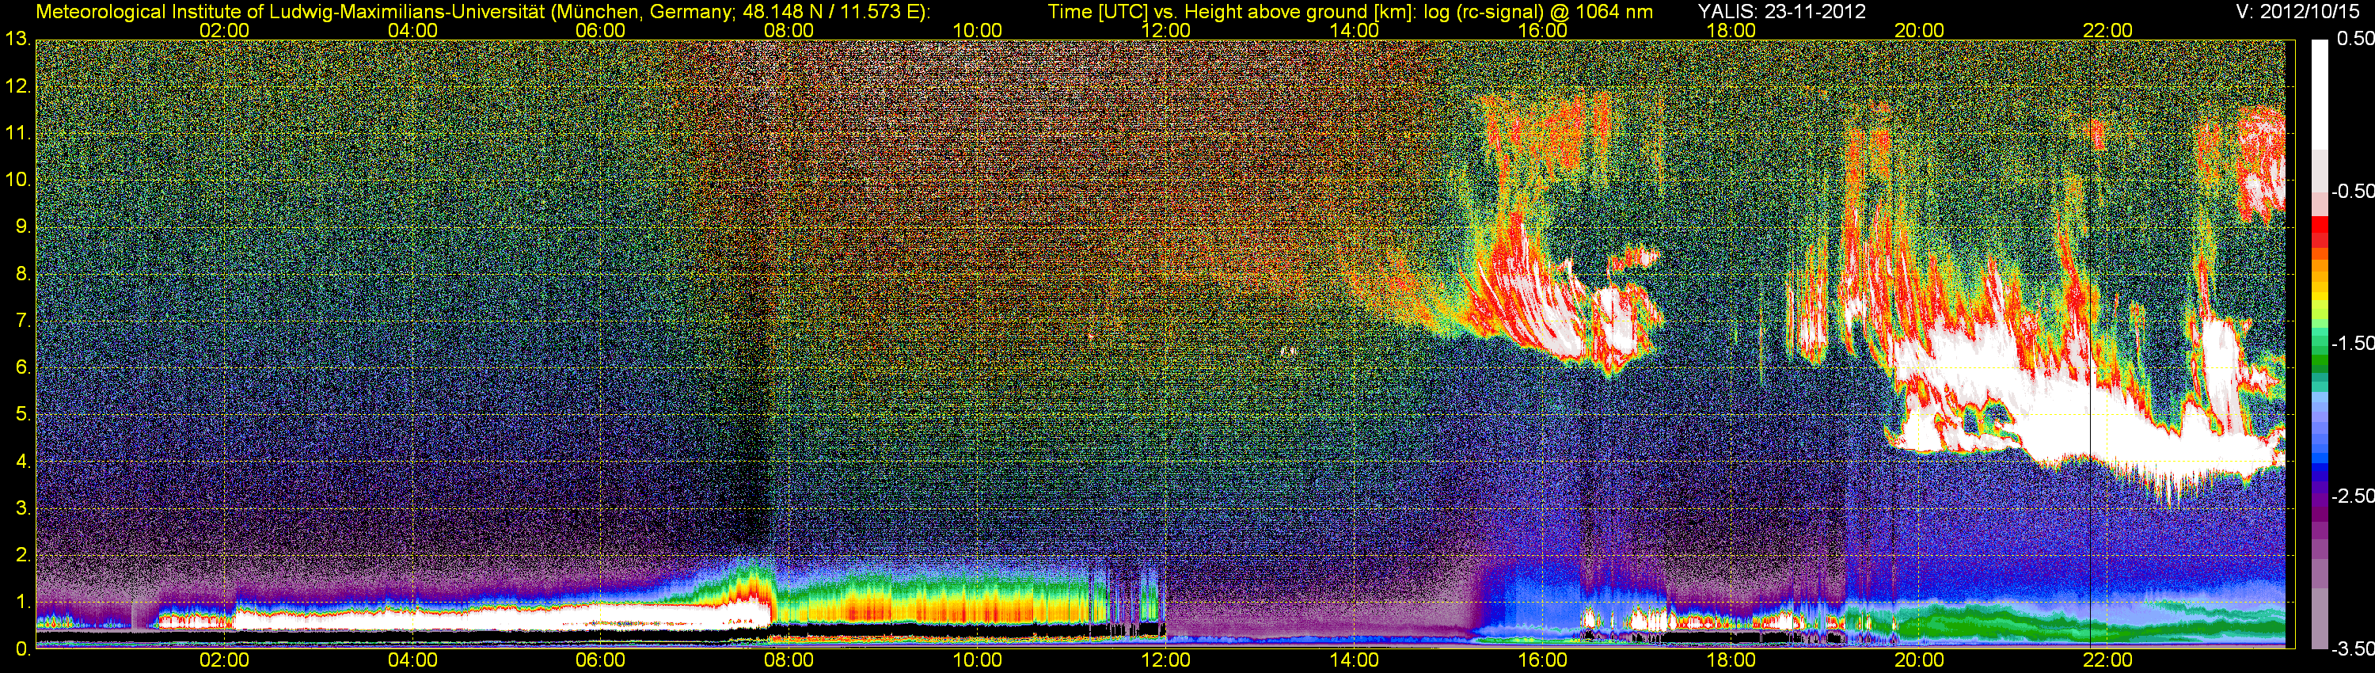
Task: Click the '16:00' label on the top time axis
Action: pos(1542,30)
